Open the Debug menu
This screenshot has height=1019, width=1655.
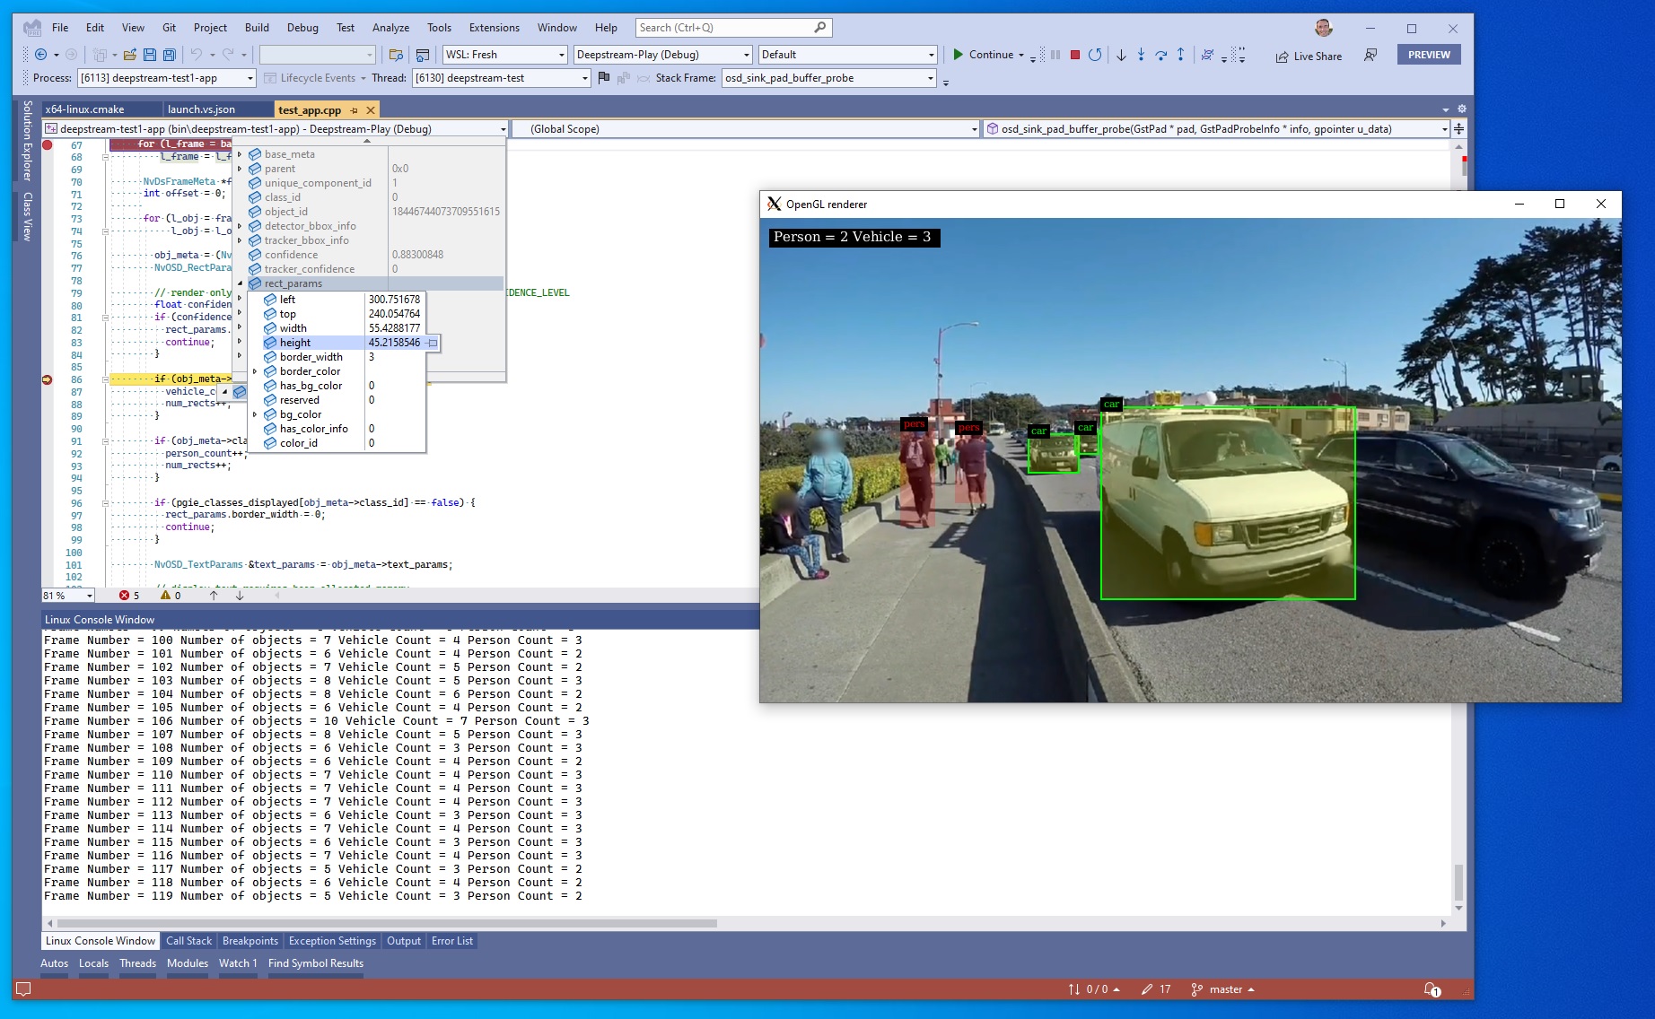coord(302,28)
